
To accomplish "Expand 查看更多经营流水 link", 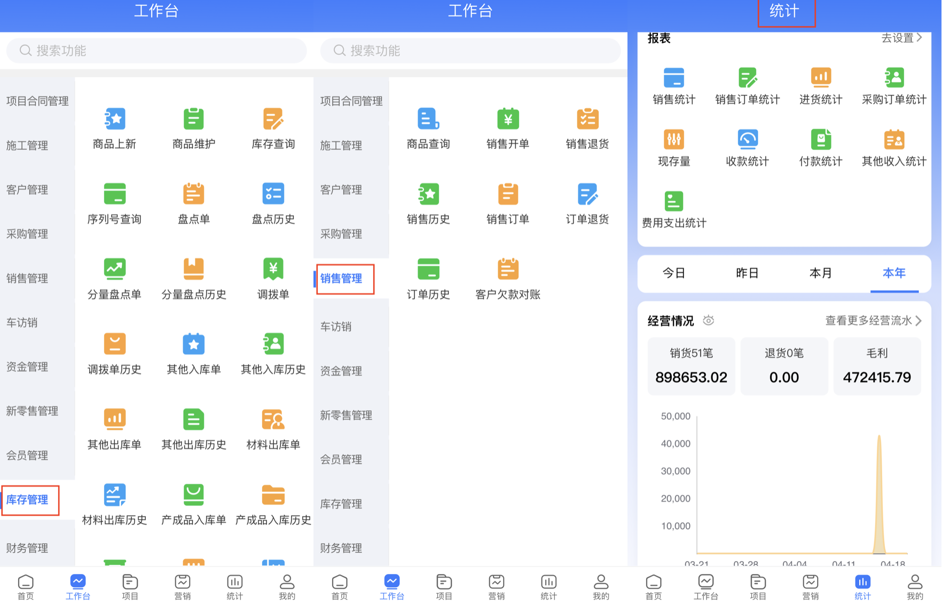I will 873,321.
